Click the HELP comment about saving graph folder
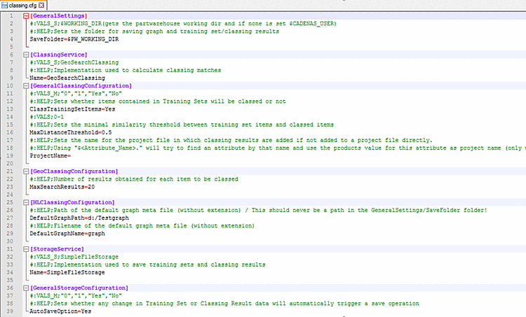Viewport: 526px width, 317px height. tap(154, 31)
